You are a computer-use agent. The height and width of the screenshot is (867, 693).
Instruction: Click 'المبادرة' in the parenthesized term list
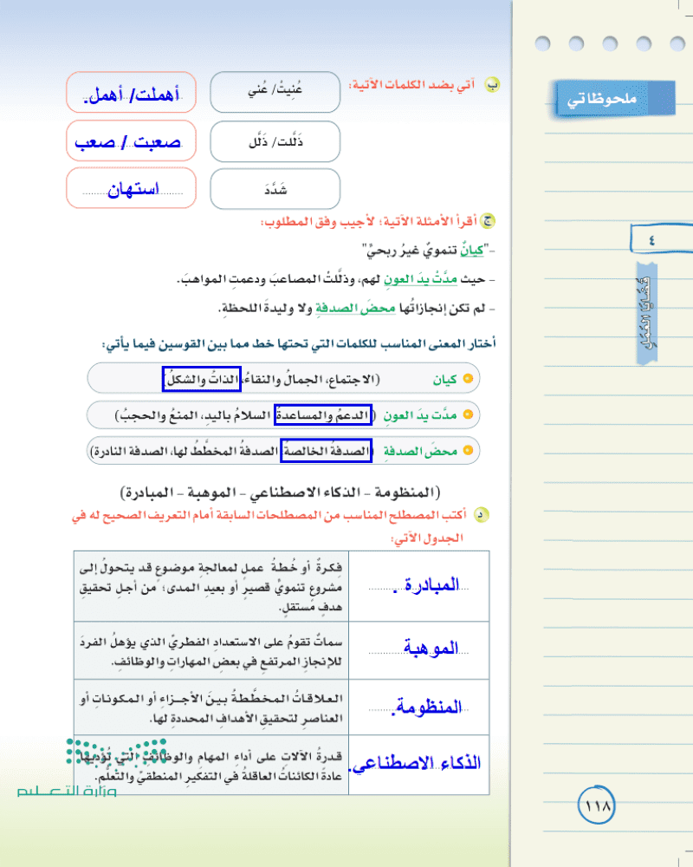152,492
